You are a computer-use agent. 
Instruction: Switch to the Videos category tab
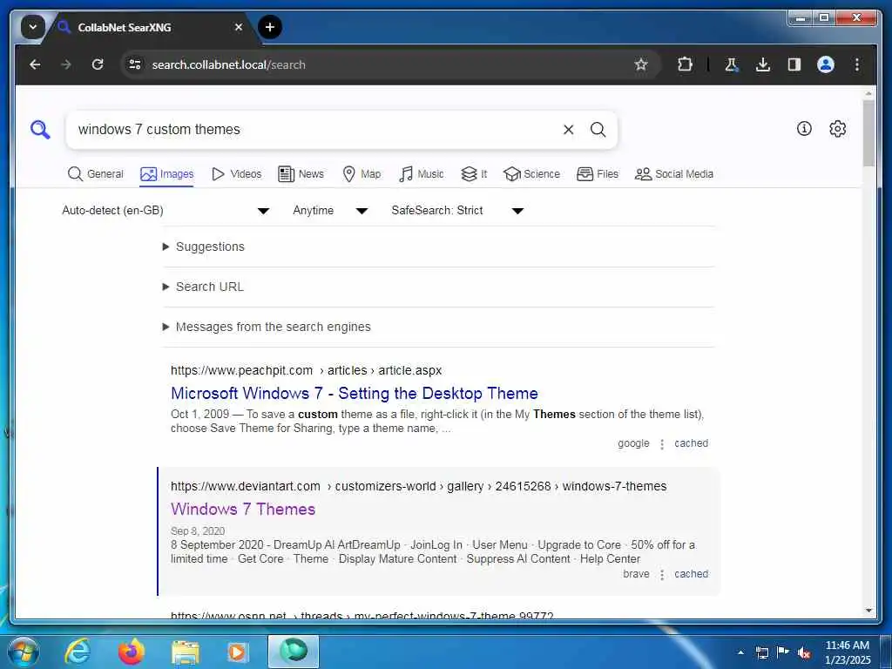[236, 174]
